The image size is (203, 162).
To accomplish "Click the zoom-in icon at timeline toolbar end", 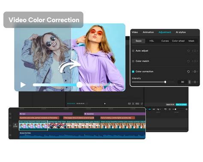I will coord(186,109).
